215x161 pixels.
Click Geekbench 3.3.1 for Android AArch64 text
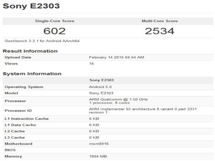42,41
